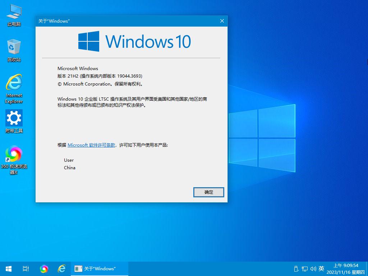Image resolution: width=368 pixels, height=276 pixels.
Task: Click the show desktop strip at taskbar end
Action: pos(367,269)
